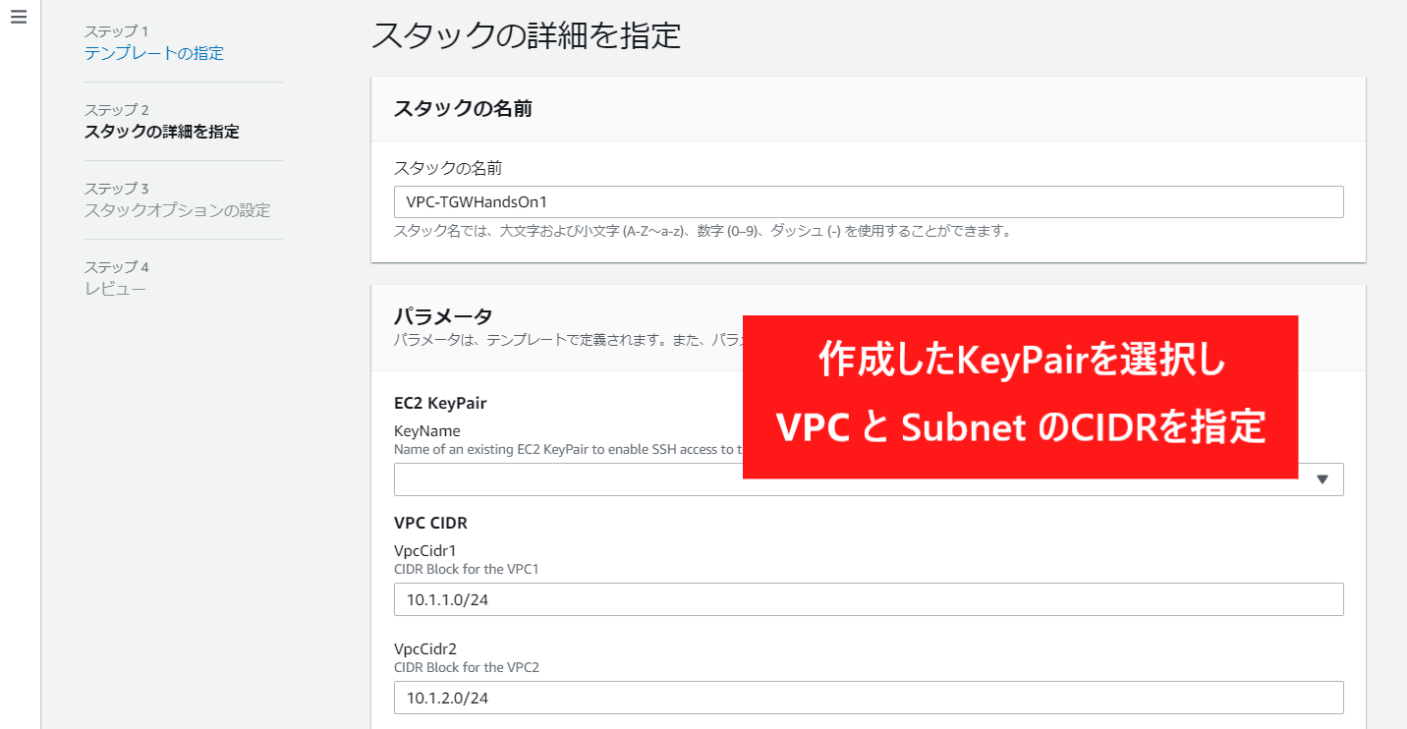Image resolution: width=1407 pixels, height=729 pixels.
Task: Click the VpcCidr1 parameter label
Action: coord(425,550)
